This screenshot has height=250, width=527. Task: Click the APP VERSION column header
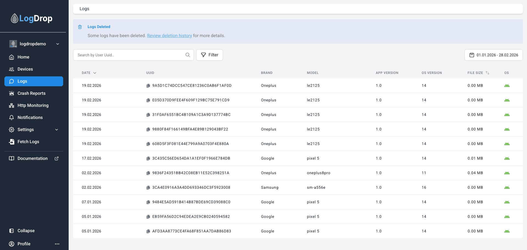(x=387, y=73)
